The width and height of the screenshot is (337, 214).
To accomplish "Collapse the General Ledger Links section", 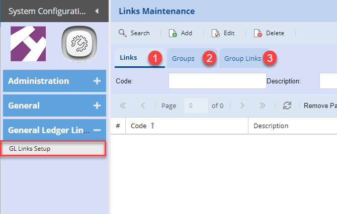I will 97,130.
